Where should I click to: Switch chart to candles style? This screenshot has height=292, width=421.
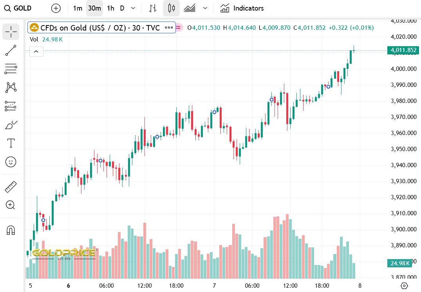(171, 8)
